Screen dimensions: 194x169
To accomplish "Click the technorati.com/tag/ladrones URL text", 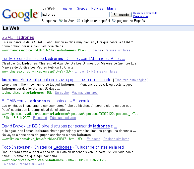I will (x=23, y=92).
